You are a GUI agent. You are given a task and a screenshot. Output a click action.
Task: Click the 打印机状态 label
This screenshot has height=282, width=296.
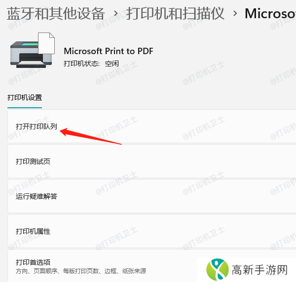point(81,63)
